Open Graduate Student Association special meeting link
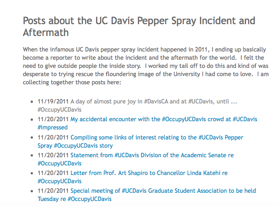Image resolution: width=279 pixels, height=206 pixels. (x=163, y=191)
